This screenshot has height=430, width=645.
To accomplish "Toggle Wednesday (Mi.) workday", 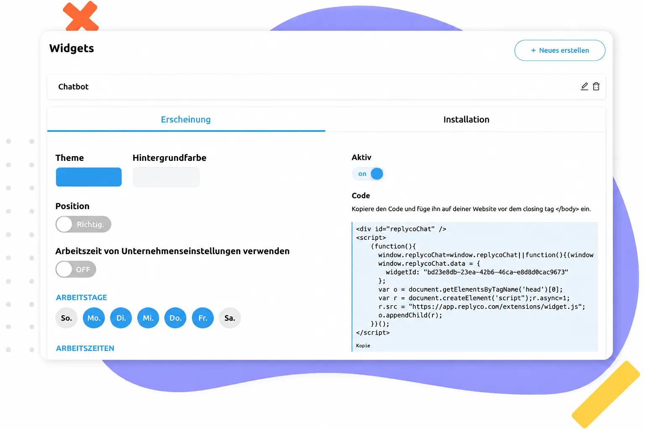I will click(x=148, y=318).
